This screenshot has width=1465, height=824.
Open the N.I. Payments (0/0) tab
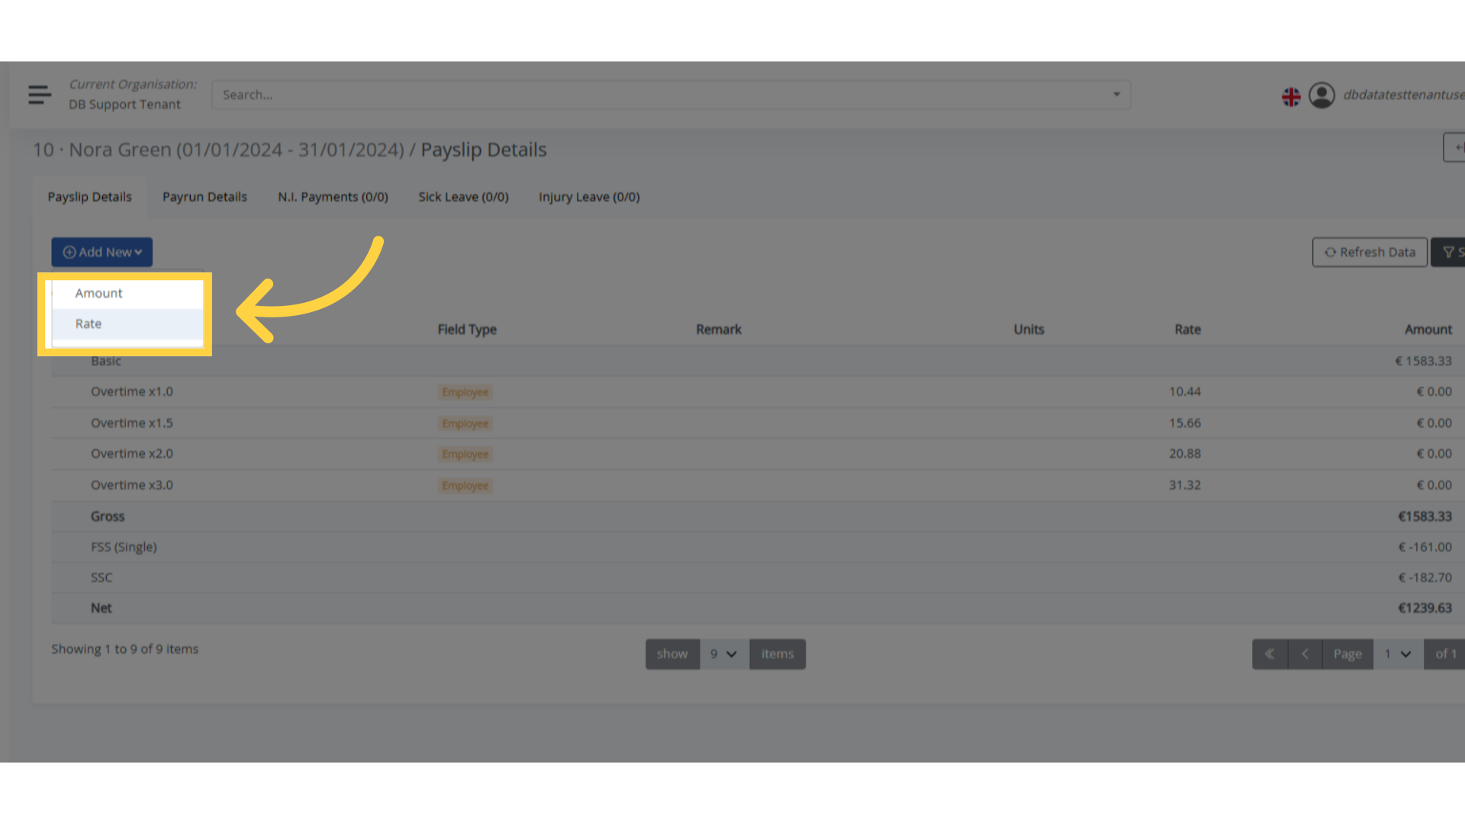(x=333, y=196)
